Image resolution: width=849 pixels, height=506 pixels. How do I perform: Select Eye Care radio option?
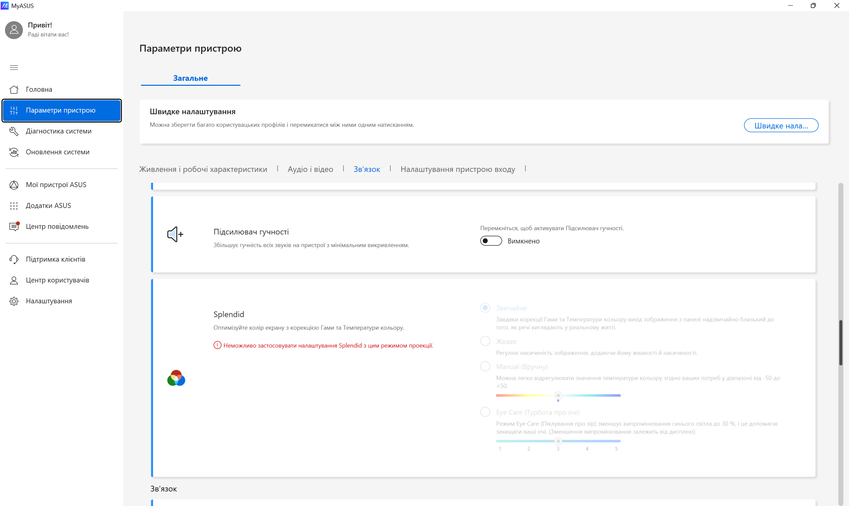[x=485, y=412]
